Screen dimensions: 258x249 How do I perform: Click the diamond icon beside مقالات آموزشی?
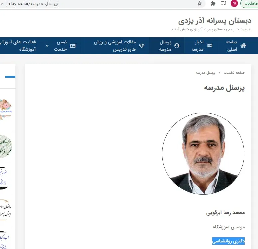142,46
